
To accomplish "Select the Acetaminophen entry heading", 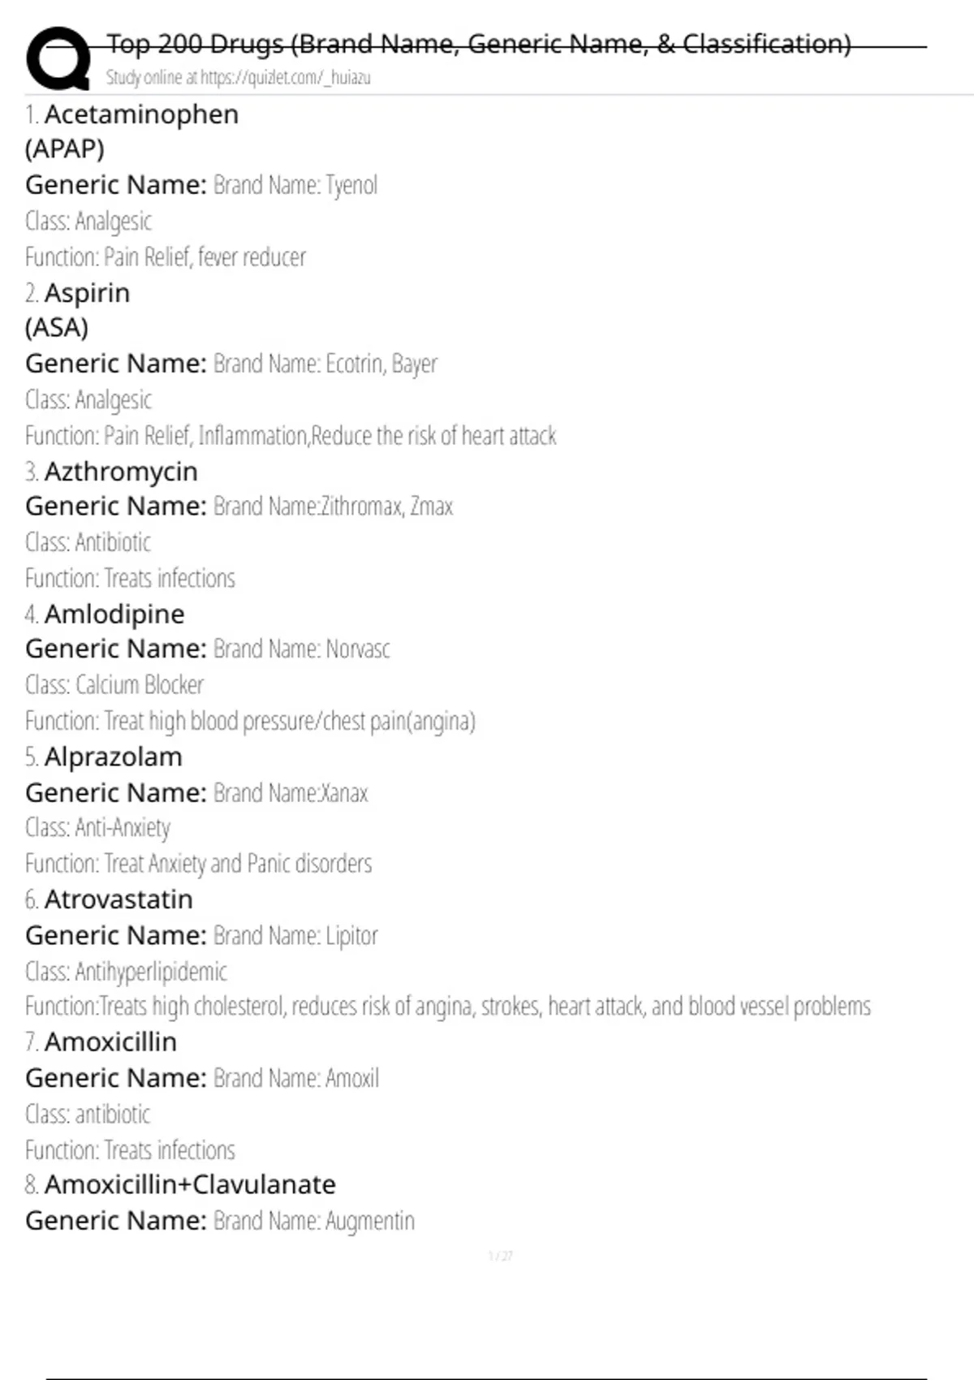I will pos(141,114).
